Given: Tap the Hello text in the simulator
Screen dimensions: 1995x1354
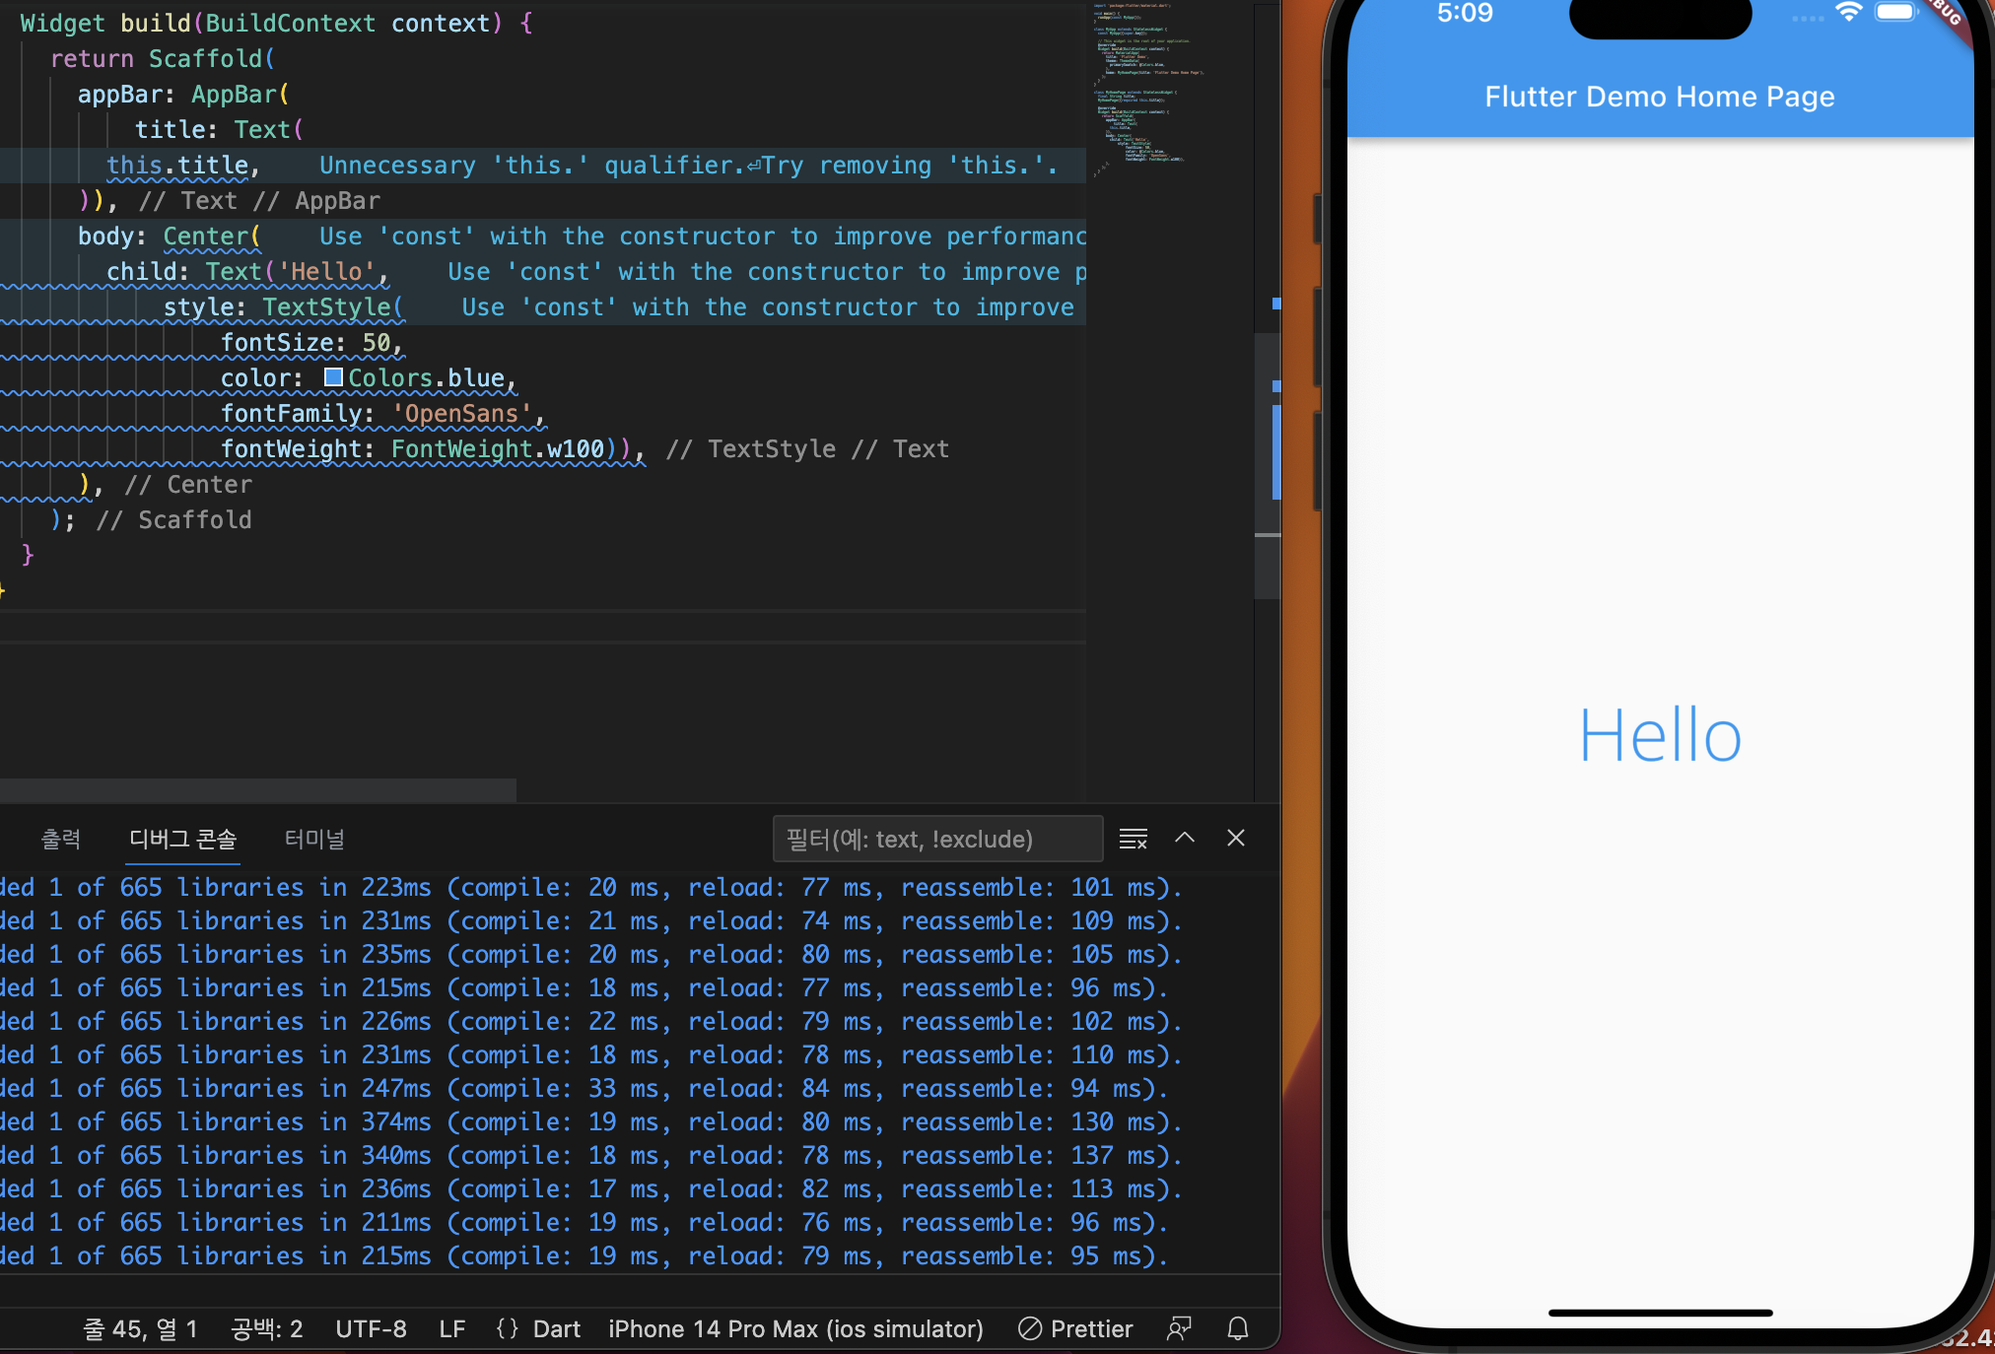Looking at the screenshot, I should (x=1660, y=735).
